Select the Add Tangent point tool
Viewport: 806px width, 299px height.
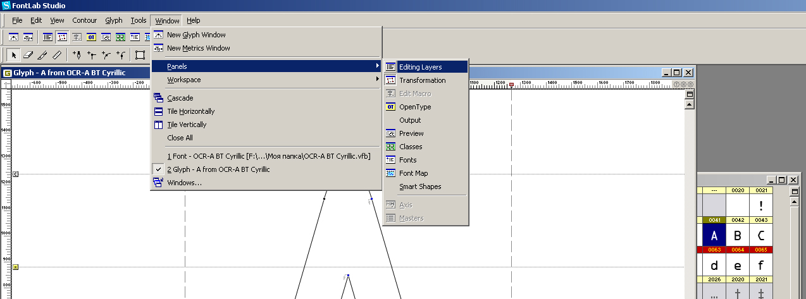click(121, 55)
